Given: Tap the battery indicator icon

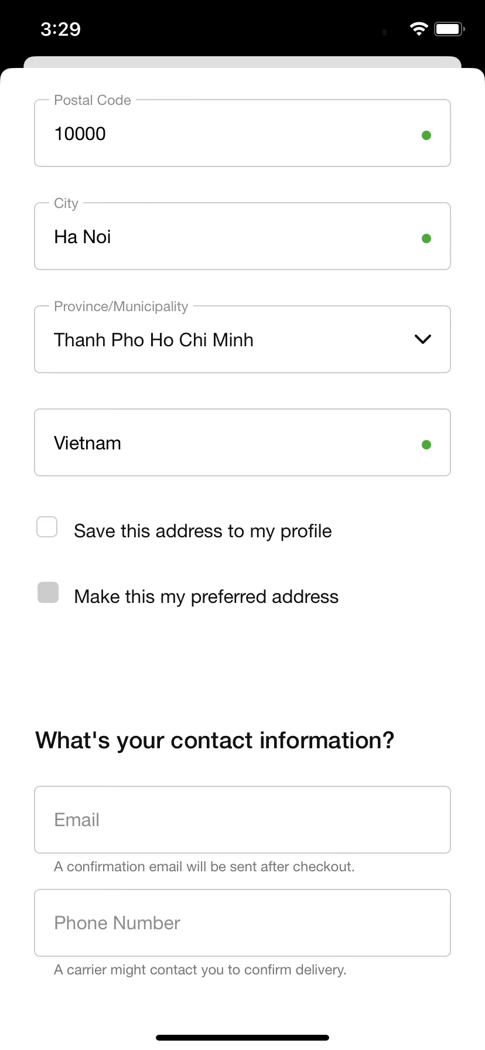Looking at the screenshot, I should tap(449, 29).
